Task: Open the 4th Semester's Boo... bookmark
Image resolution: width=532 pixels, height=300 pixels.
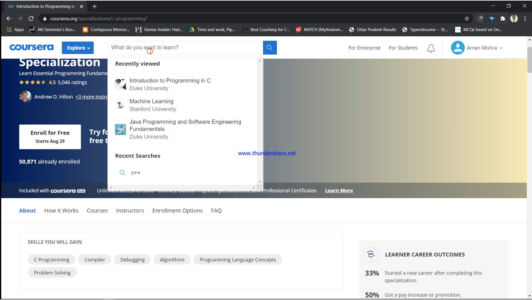Action: point(53,29)
